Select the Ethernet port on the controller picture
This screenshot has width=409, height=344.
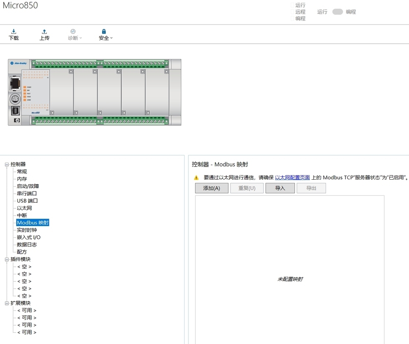click(x=15, y=83)
